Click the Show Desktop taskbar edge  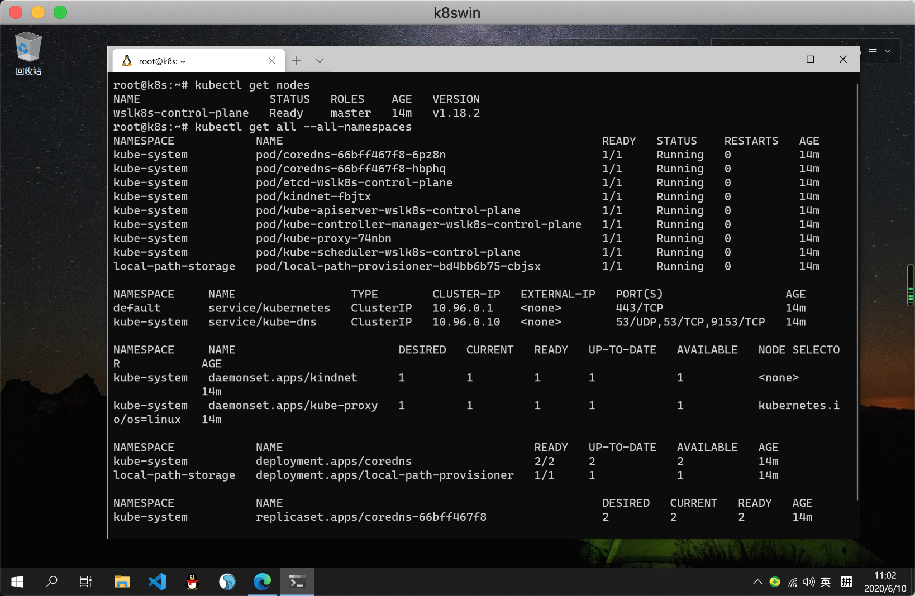(x=913, y=582)
